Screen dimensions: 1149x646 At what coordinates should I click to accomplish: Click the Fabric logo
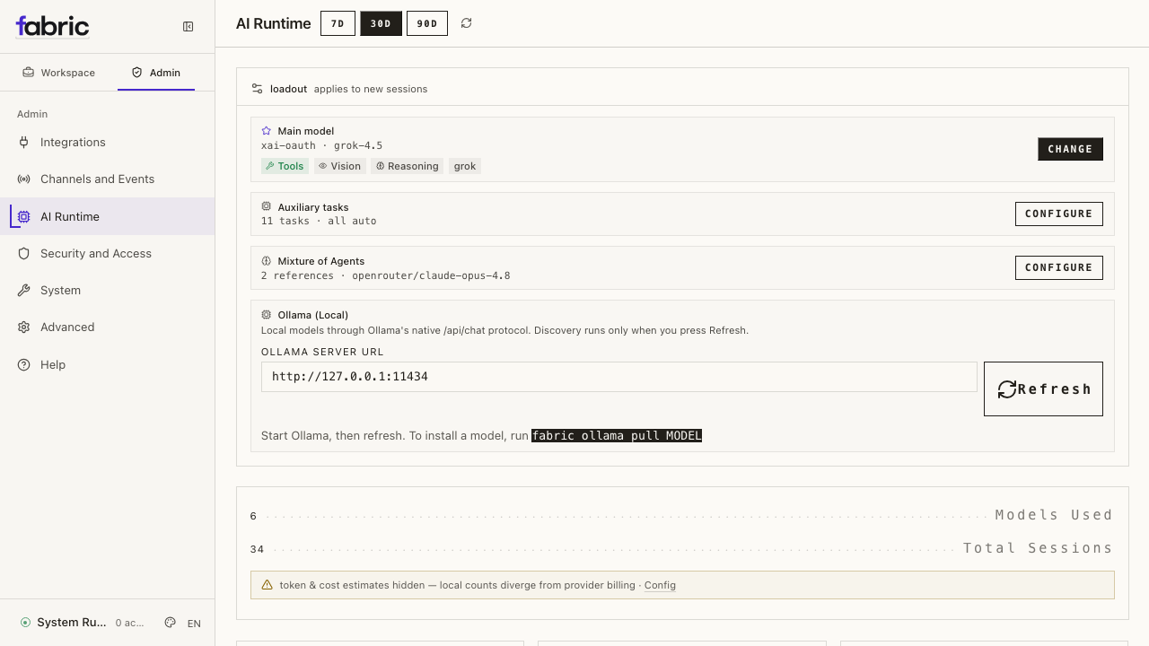pyautogui.click(x=52, y=26)
